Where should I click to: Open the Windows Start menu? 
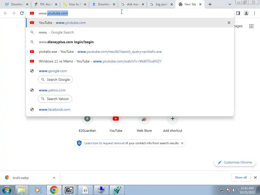pyautogui.click(x=7, y=190)
